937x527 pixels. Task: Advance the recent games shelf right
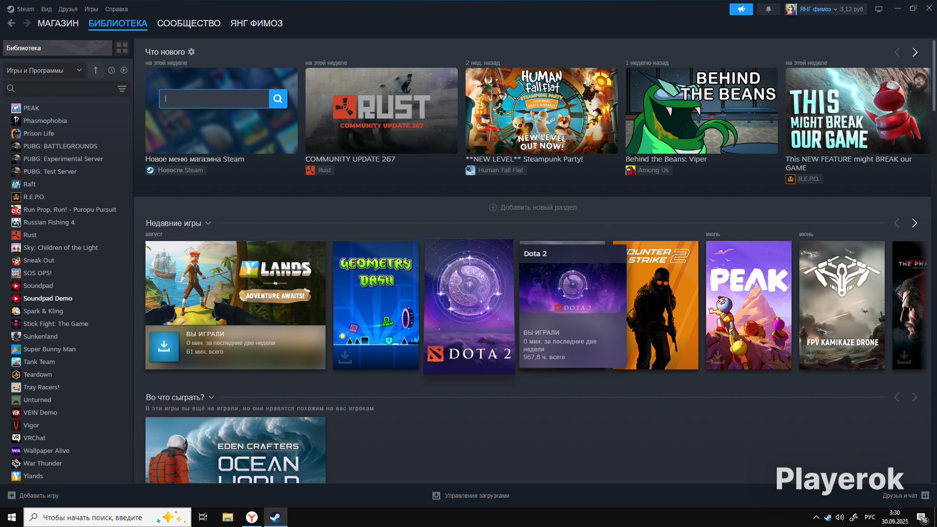pos(914,223)
